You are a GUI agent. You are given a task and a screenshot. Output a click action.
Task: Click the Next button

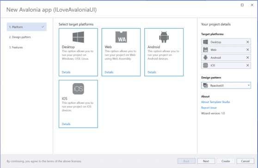(206, 161)
